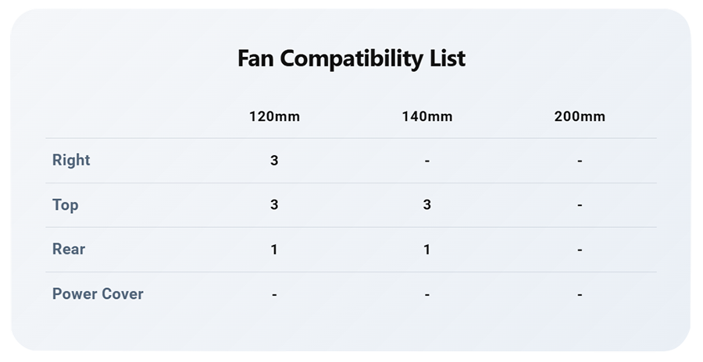The width and height of the screenshot is (703, 362).
Task: Click the Rear 140mm value 1
Action: pos(426,250)
